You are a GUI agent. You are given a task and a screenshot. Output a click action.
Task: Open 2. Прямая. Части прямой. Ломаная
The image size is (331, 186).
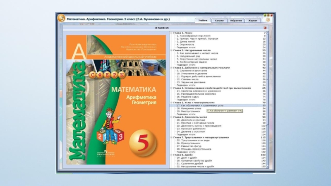pyautogui.click(x=197, y=39)
